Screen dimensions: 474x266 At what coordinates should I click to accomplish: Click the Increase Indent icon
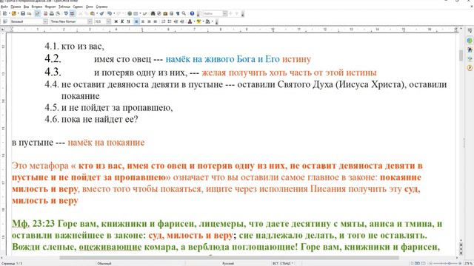pyautogui.click(x=182, y=21)
